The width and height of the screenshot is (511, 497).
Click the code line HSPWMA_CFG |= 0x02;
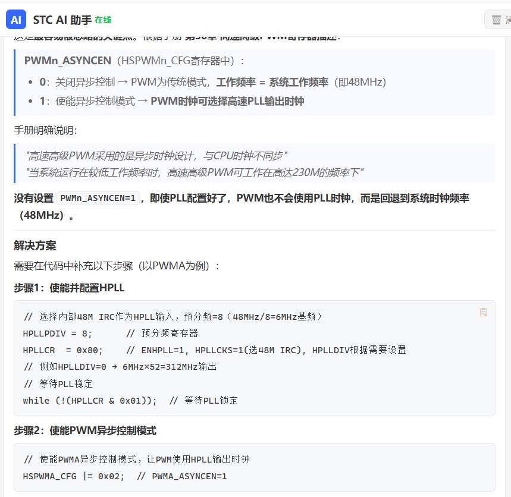[x=125, y=476]
